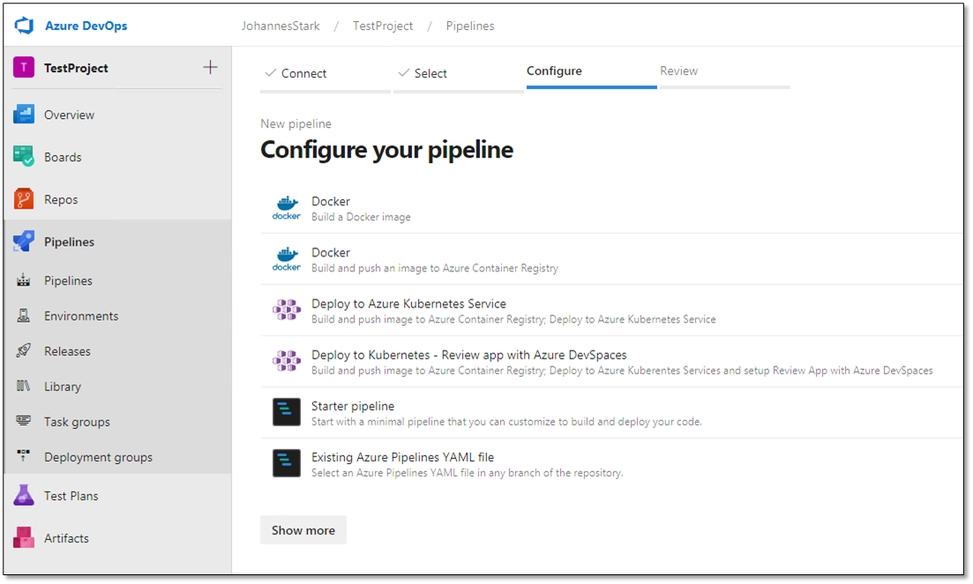Open Overview in the sidebar
Image resolution: width=973 pixels, height=584 pixels.
coord(117,115)
